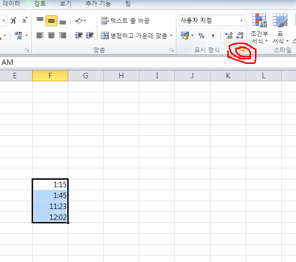Open the 추가 기능 ribbon tab

[x=98, y=3]
